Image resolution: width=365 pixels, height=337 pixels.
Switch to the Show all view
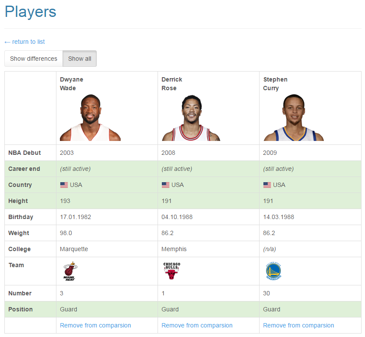[79, 59]
